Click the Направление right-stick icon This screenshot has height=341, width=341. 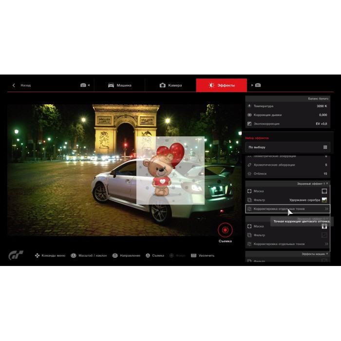(x=115, y=256)
